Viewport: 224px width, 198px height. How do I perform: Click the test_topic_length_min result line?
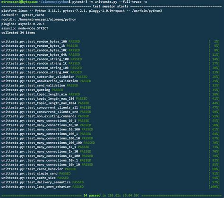click(41, 94)
